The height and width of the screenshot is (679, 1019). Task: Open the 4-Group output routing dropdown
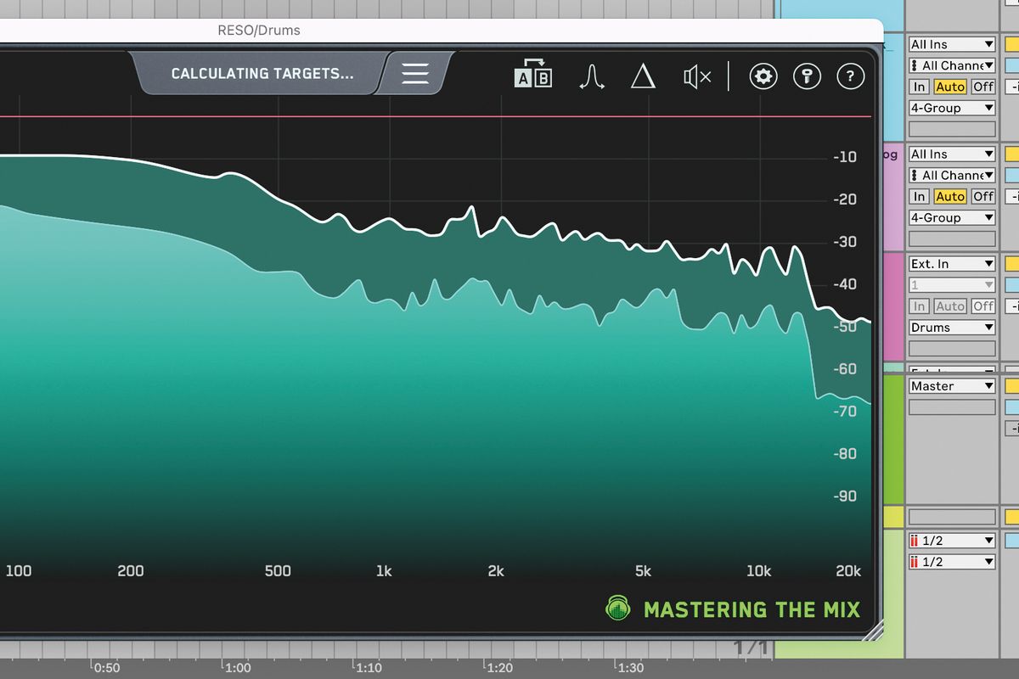coord(951,107)
